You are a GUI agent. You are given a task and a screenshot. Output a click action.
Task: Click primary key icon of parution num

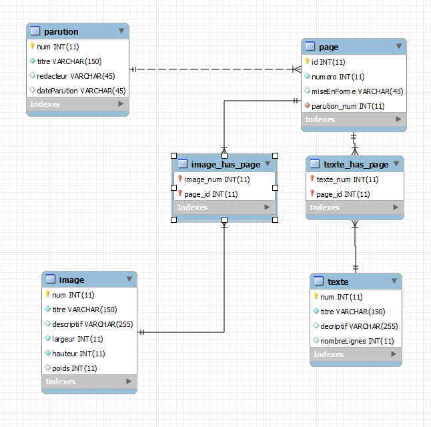point(31,47)
